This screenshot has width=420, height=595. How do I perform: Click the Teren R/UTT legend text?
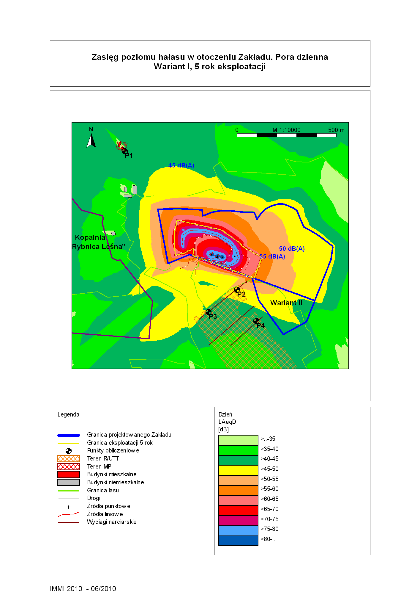coord(103,458)
